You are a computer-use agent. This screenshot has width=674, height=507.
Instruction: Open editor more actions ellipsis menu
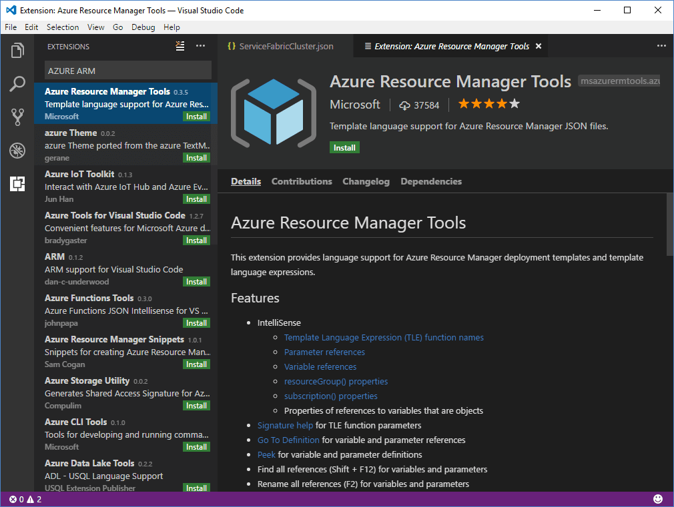point(661,46)
